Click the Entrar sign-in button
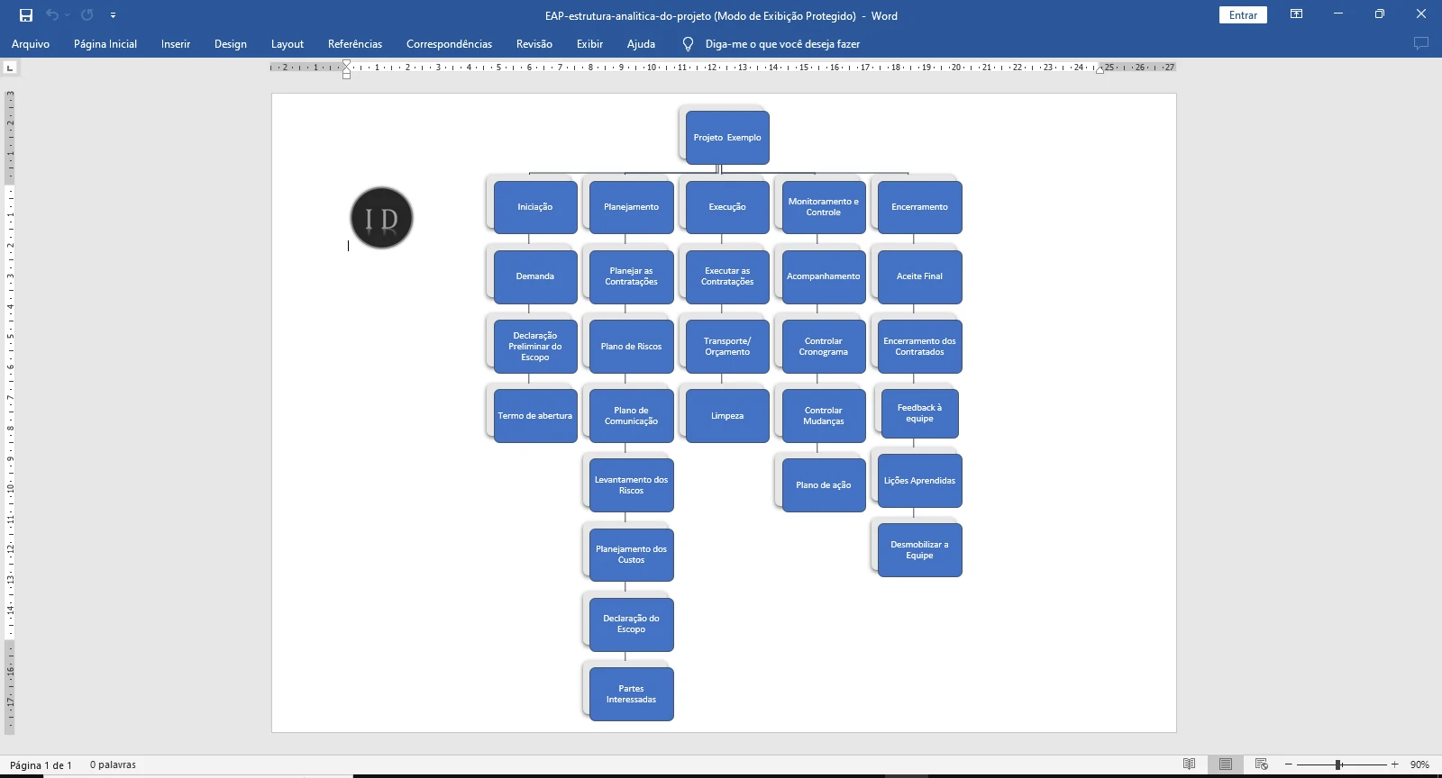This screenshot has width=1442, height=778. (x=1243, y=15)
